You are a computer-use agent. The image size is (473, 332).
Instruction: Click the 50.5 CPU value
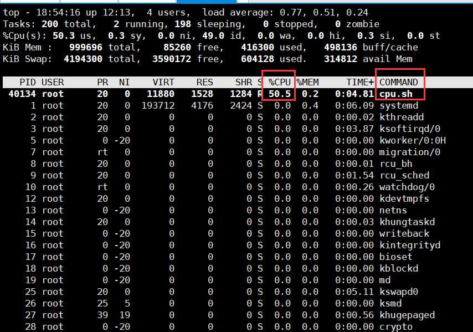280,94
